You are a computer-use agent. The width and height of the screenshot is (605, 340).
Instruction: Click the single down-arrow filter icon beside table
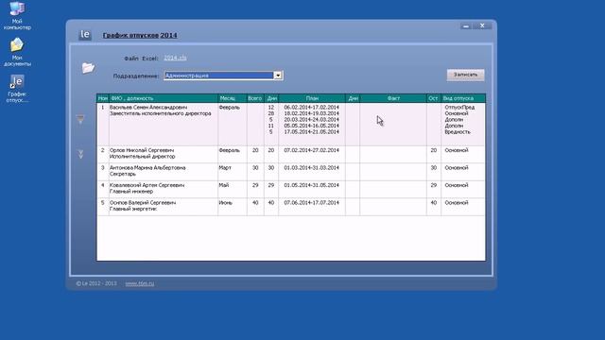(x=80, y=119)
